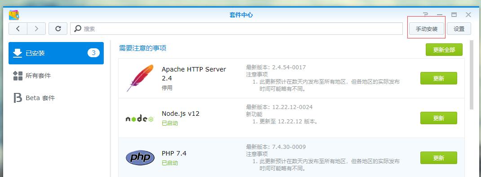Click the 停用 status under Apache
Screen dimensions: 481x177
click(167, 88)
